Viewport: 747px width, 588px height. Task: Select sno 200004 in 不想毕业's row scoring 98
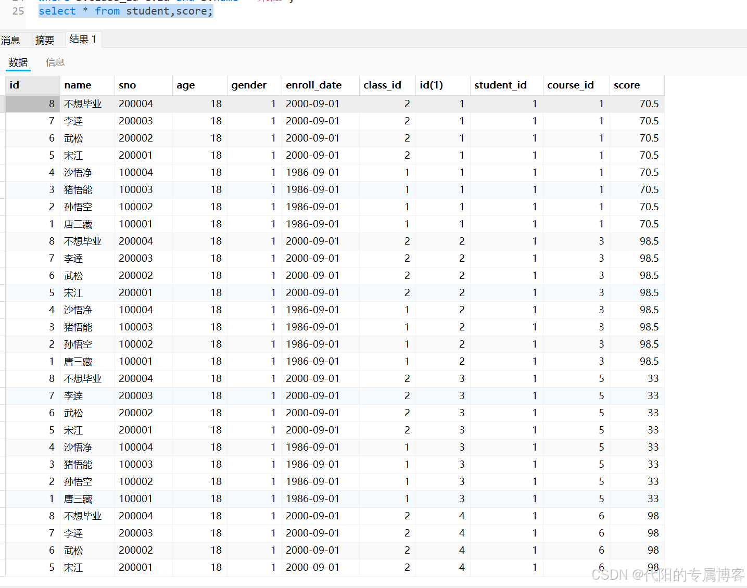pos(136,516)
